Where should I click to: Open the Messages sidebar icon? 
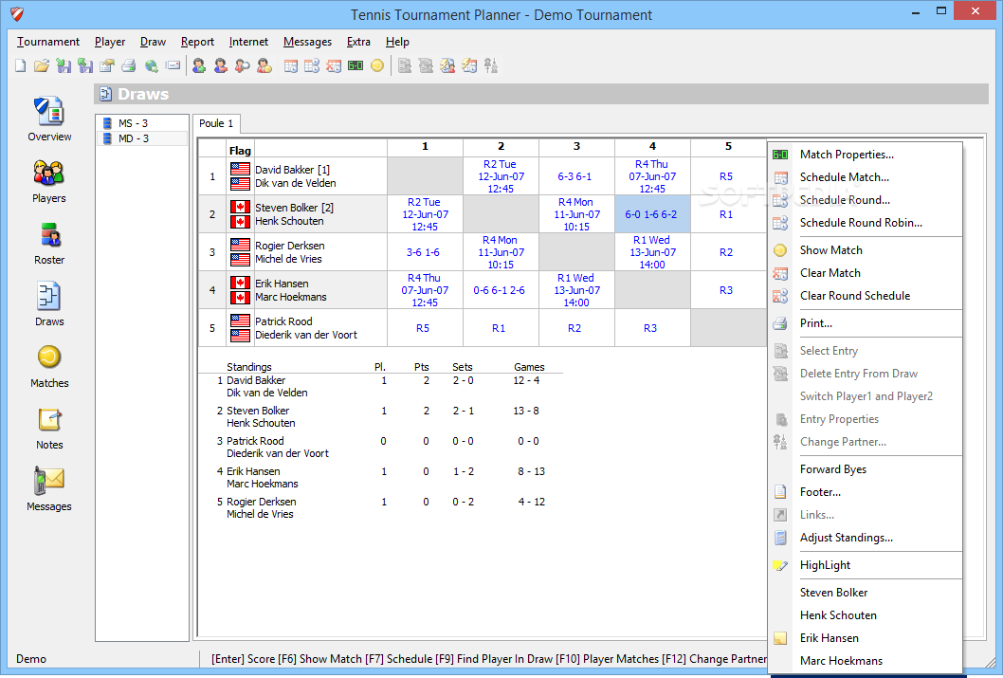pyautogui.click(x=49, y=489)
